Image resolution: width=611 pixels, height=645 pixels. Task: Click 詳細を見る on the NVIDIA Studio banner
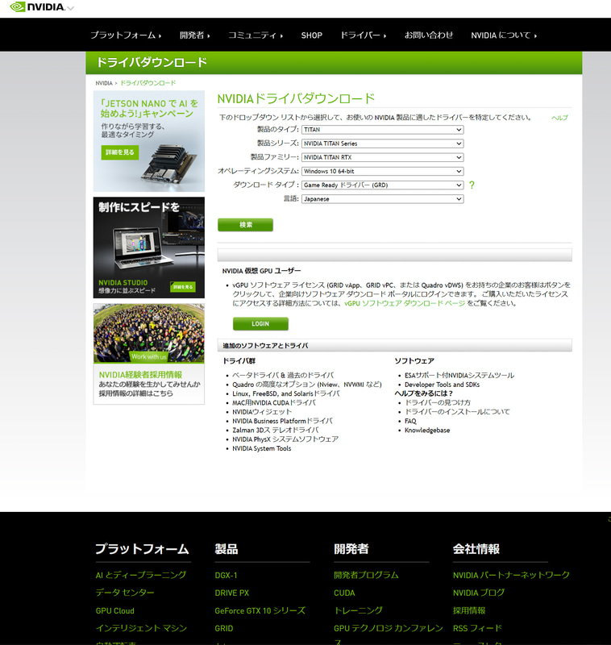point(182,287)
